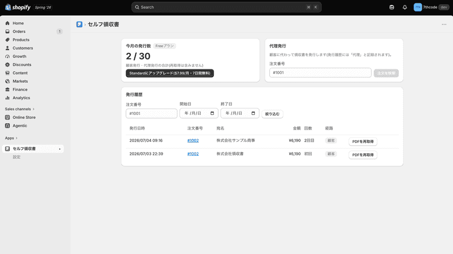
Task: Open the 7thcode account menu
Action: coord(431,7)
